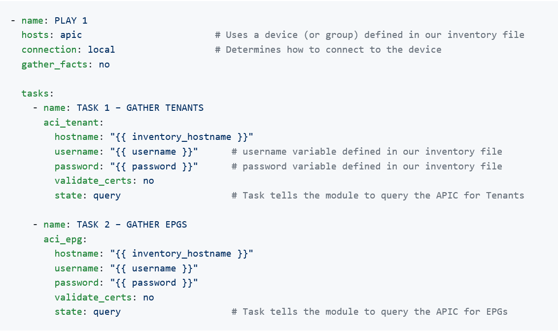
Task: Click the 'no' value after gather_facts
Action: 105,65
